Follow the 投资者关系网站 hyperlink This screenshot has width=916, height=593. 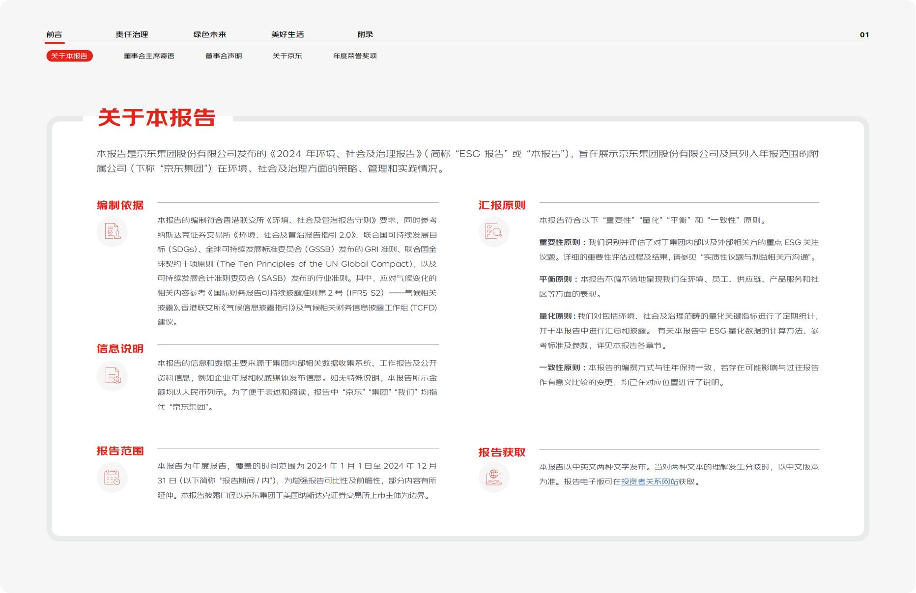tap(650, 481)
